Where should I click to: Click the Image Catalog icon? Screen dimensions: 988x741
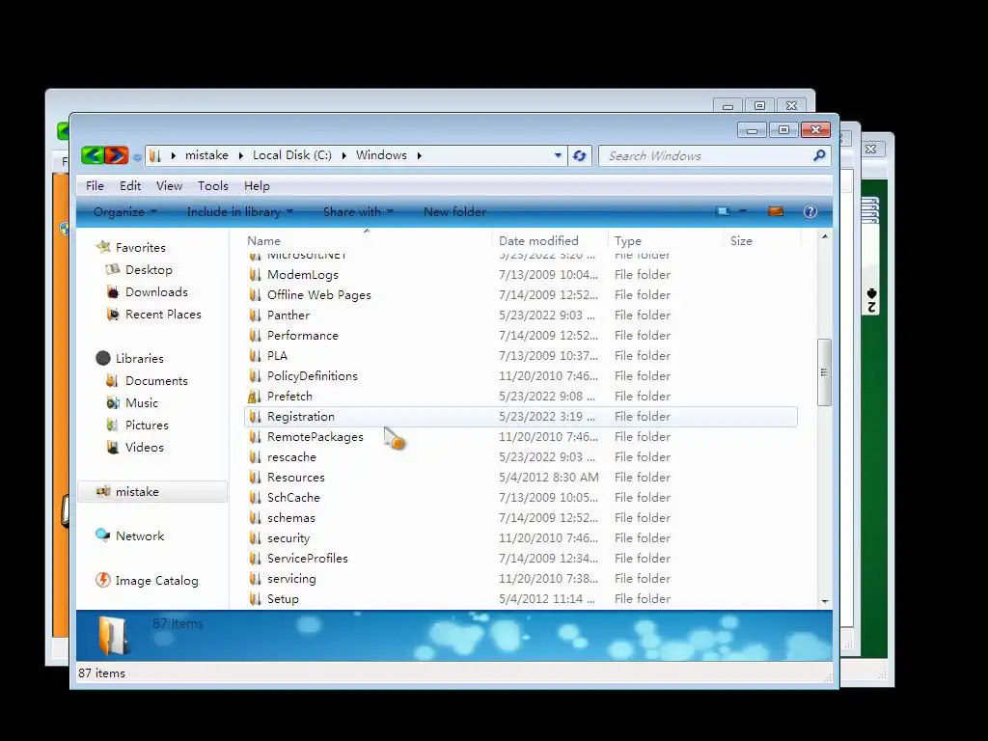tap(102, 580)
